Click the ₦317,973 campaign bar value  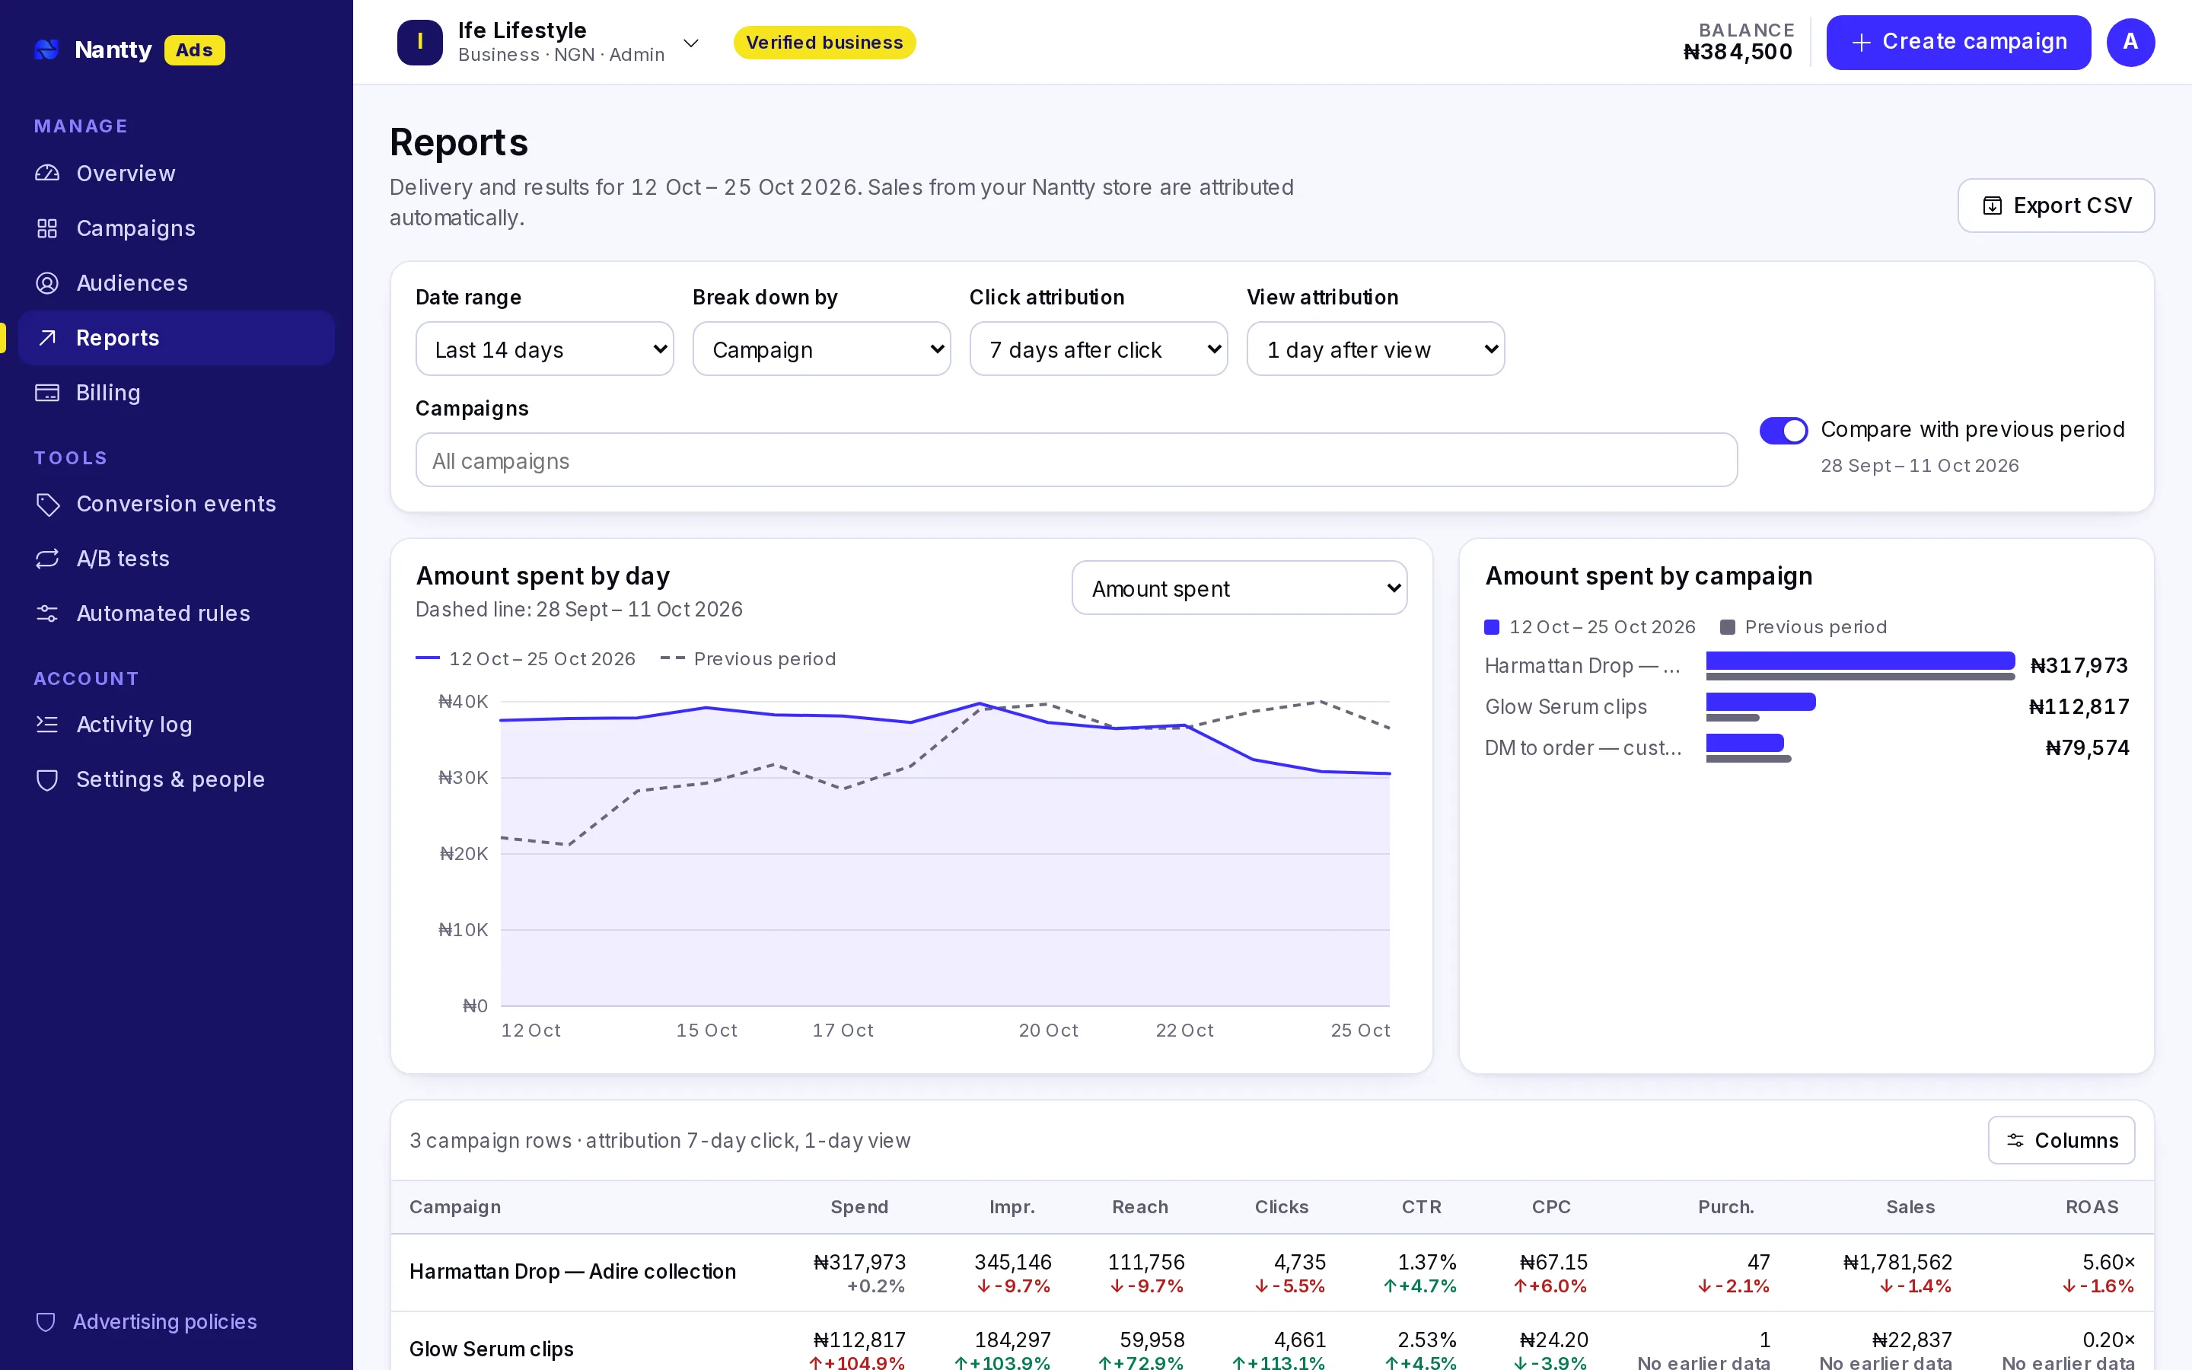(2079, 666)
